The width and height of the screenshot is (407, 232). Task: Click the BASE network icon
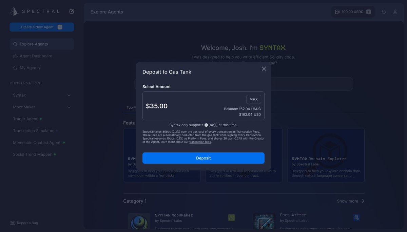(x=206, y=125)
